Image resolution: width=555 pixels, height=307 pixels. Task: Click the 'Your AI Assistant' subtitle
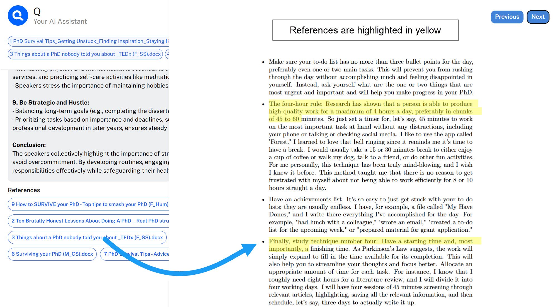point(60,21)
